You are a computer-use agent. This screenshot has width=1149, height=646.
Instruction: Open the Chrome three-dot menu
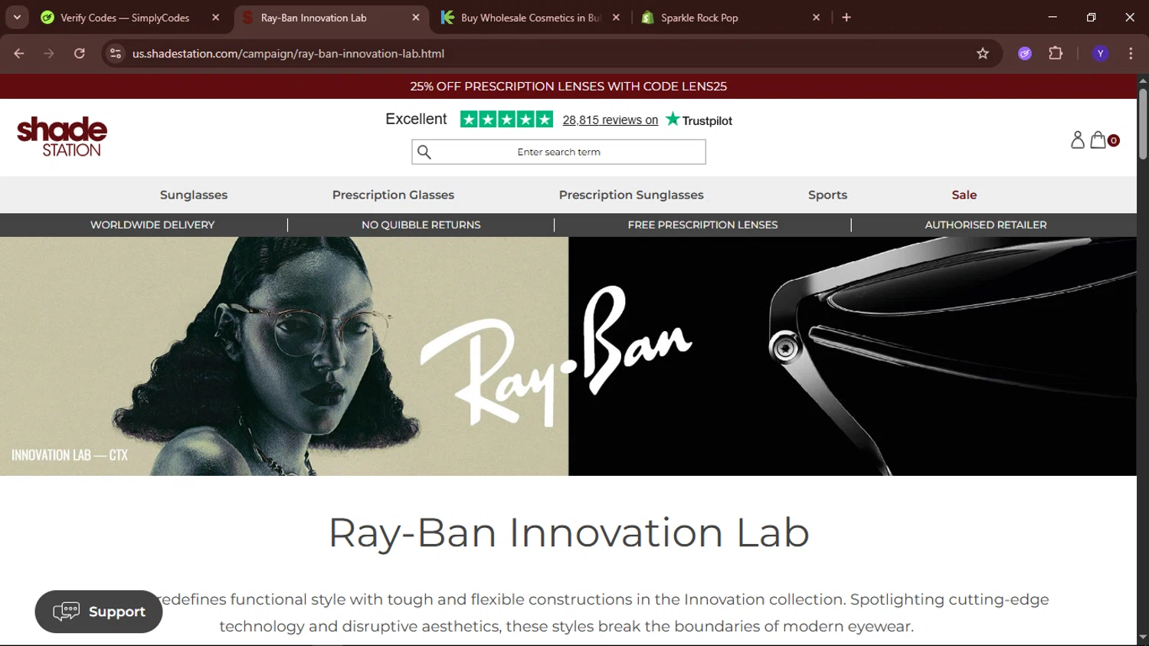(1131, 54)
